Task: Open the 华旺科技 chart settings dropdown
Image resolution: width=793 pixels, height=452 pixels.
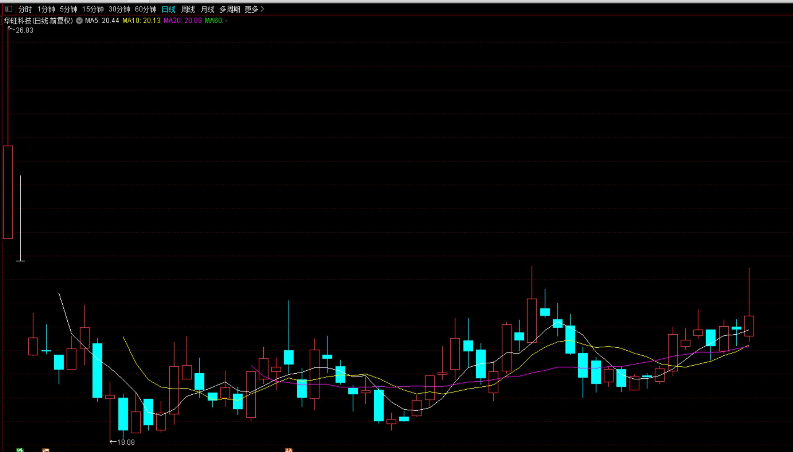Action: click(x=79, y=21)
